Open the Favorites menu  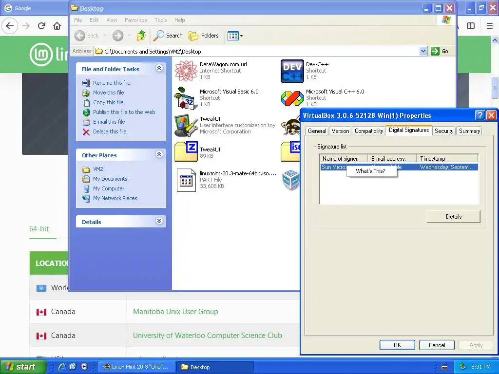pyautogui.click(x=136, y=20)
